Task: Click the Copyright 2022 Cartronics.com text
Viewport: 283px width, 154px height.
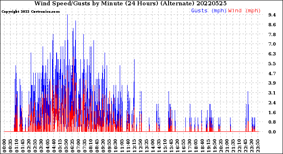Action: click(x=30, y=11)
